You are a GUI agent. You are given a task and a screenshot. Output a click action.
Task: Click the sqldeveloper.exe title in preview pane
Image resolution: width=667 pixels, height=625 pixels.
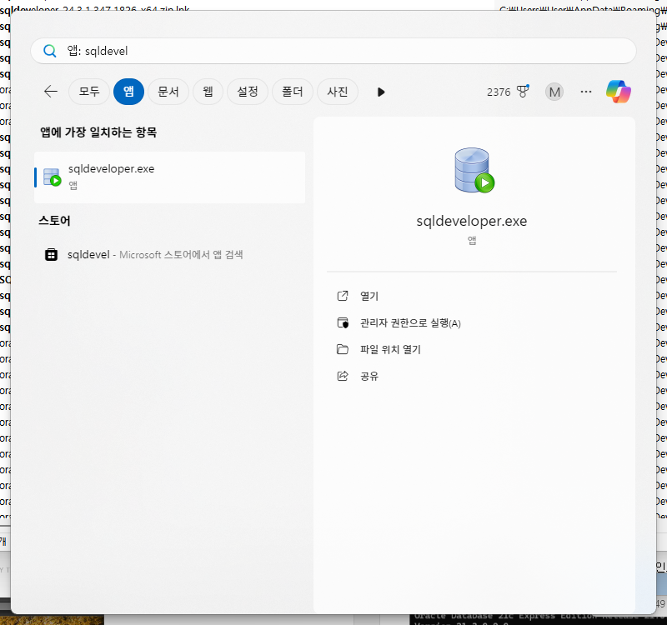point(471,221)
